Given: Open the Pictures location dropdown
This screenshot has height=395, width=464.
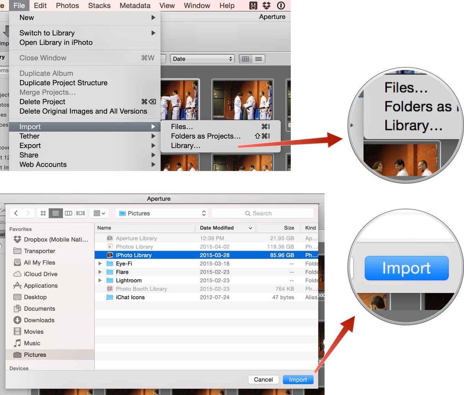Looking at the screenshot, I should coord(161,213).
